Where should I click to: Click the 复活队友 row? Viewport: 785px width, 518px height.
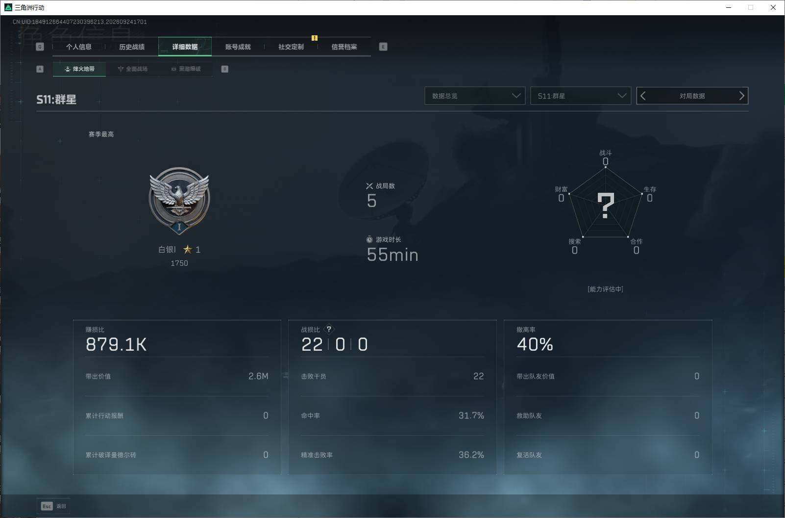(x=608, y=455)
